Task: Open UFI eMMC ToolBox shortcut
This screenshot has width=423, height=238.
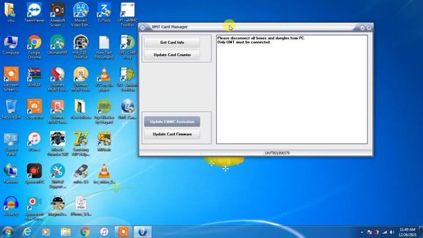Action: point(128,15)
